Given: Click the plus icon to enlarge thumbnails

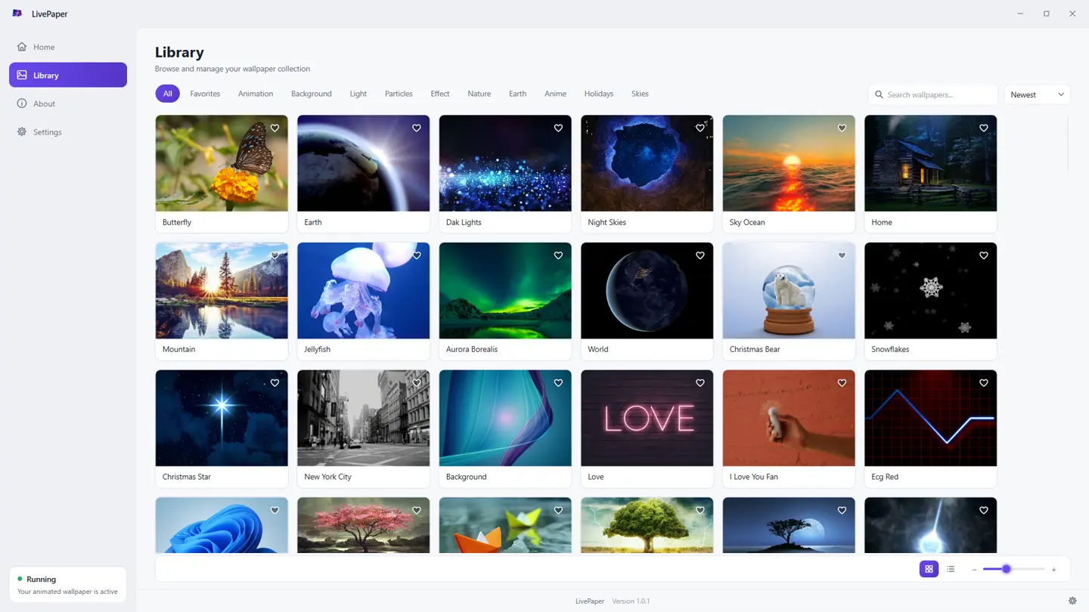Looking at the screenshot, I should coord(1053,570).
